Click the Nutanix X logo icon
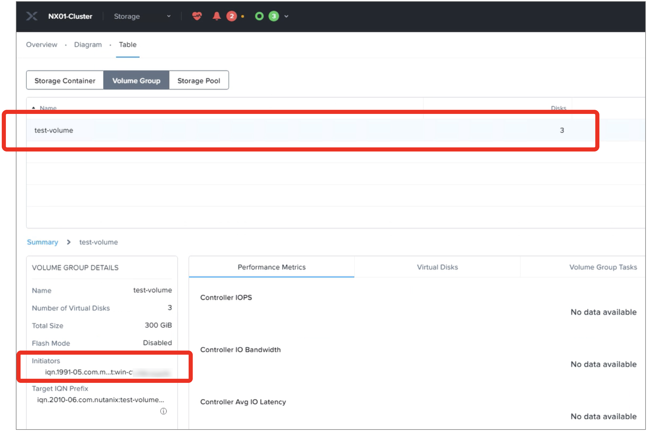The image size is (647, 431). (32, 16)
